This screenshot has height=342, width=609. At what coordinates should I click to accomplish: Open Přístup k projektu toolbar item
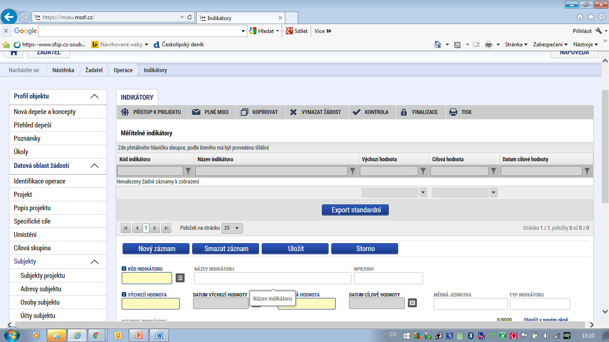152,112
